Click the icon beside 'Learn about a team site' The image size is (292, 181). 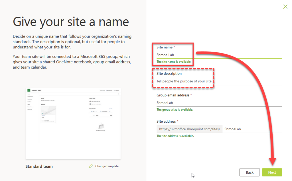click(x=90, y=101)
